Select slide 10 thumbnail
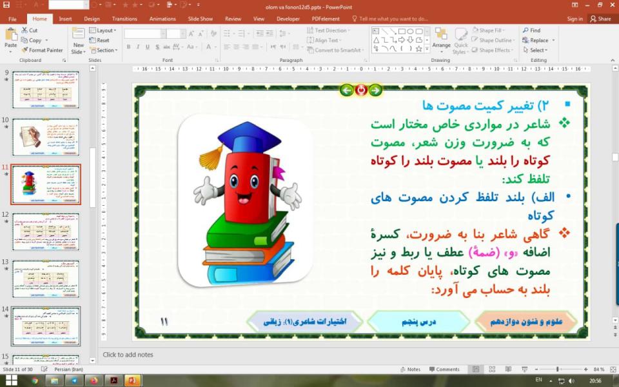The image size is (619, 387). tap(46, 137)
